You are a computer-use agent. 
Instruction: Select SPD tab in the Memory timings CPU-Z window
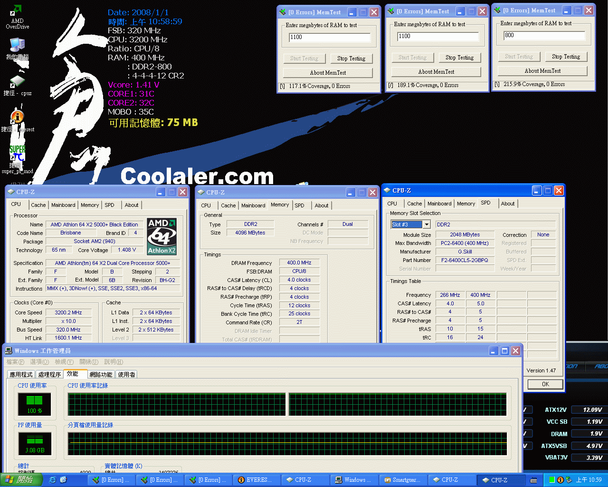point(299,205)
